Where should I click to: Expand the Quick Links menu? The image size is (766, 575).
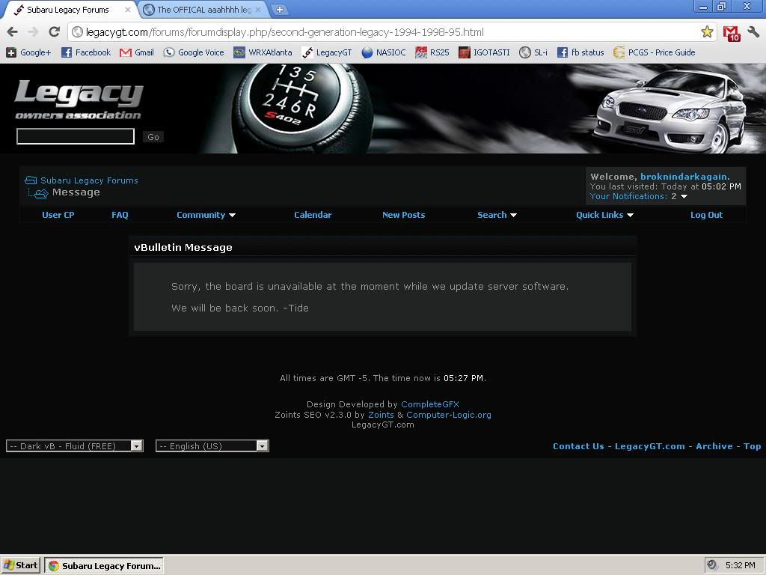pyautogui.click(x=604, y=215)
